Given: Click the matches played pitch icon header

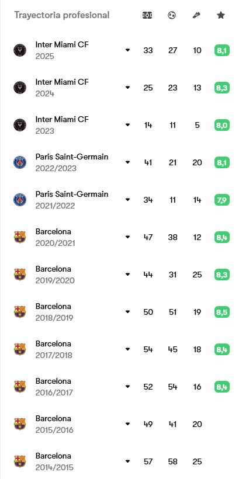Looking at the screenshot, I should click(147, 15).
